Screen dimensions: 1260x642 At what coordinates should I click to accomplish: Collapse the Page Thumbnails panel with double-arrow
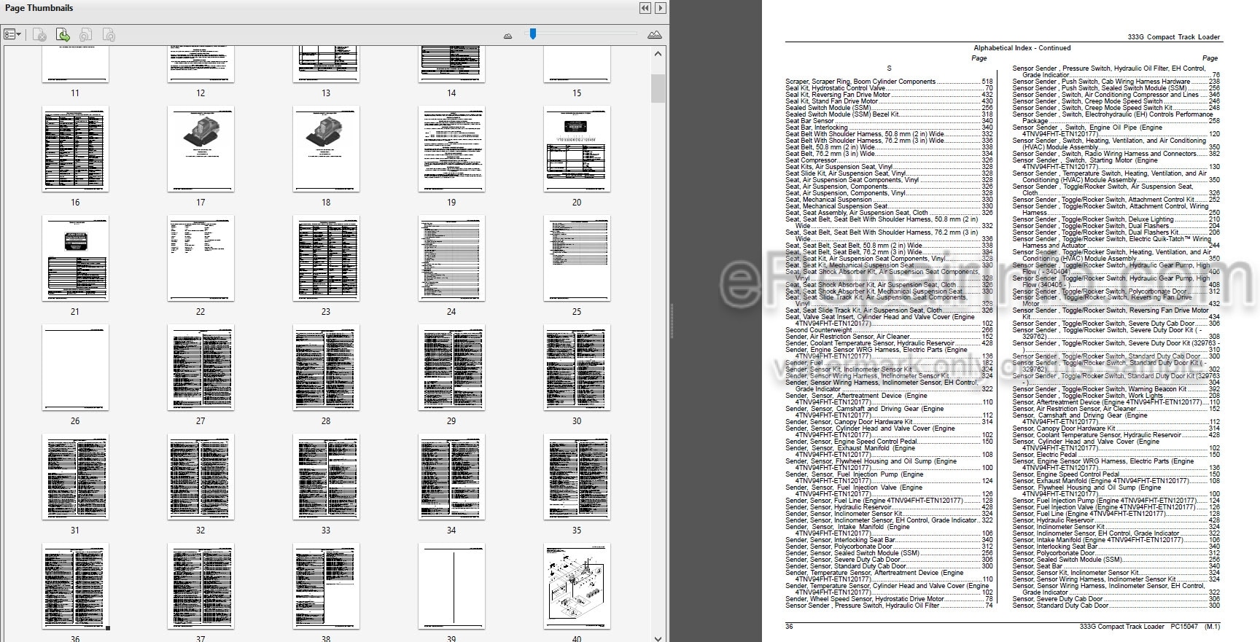645,8
